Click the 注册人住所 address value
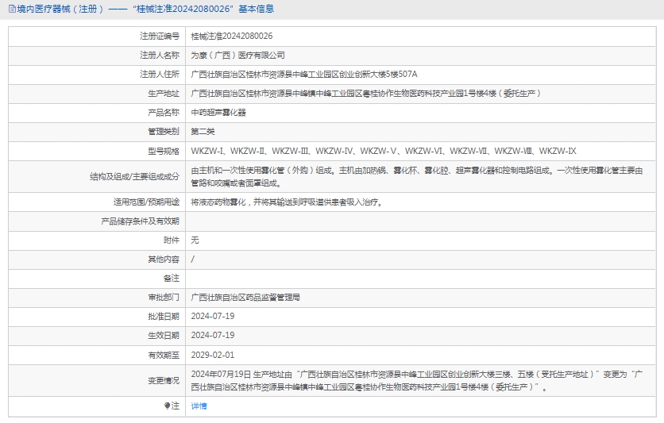Image resolution: width=664 pixels, height=423 pixels. [304, 75]
